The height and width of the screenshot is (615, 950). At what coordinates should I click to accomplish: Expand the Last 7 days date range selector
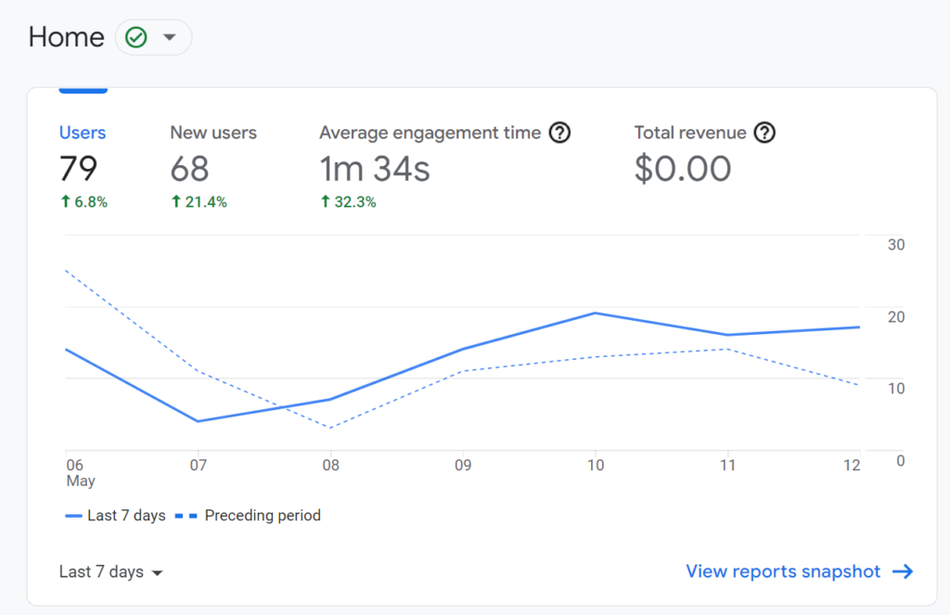[110, 571]
